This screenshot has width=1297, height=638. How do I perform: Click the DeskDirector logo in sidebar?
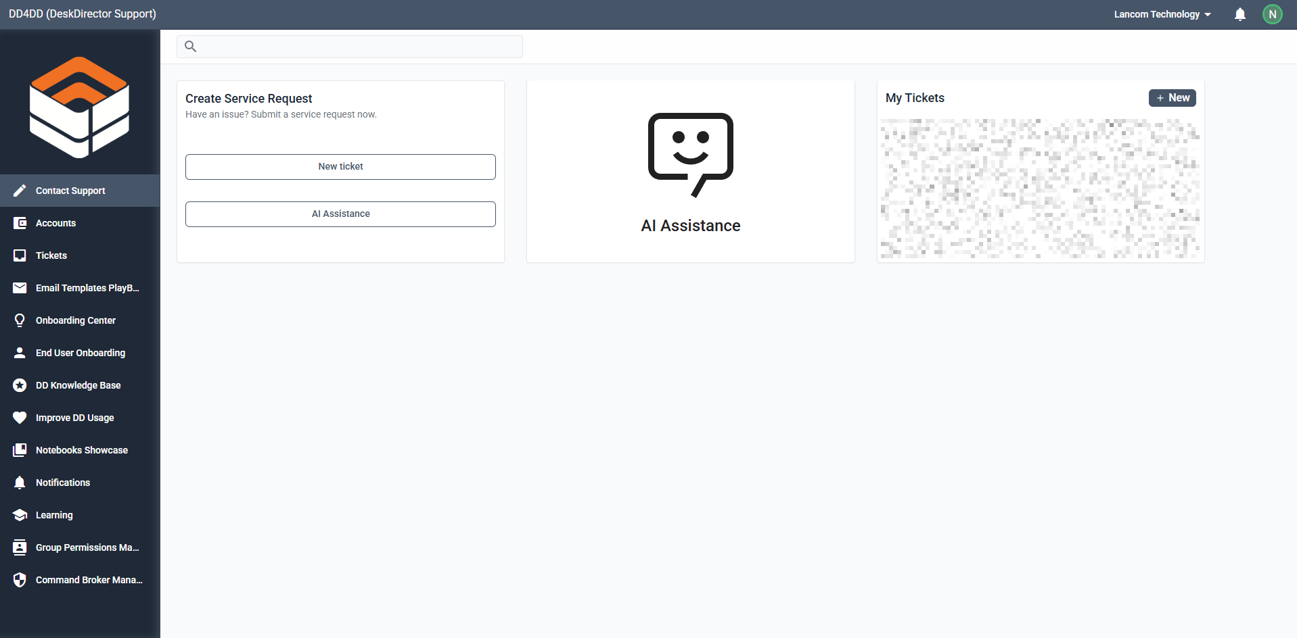tap(79, 107)
